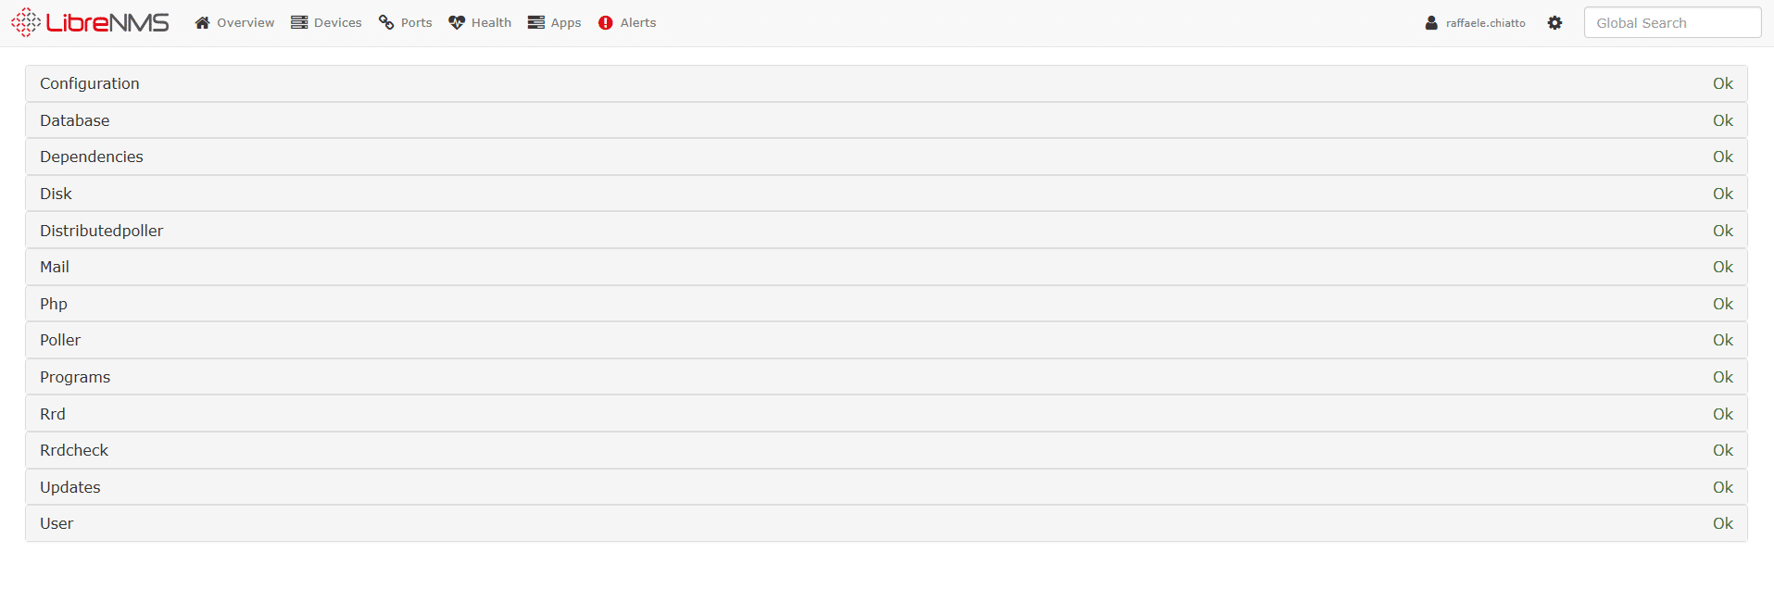Click the LibreNMS logo
Image resolution: width=1774 pixels, height=602 pixels.
pyautogui.click(x=90, y=22)
